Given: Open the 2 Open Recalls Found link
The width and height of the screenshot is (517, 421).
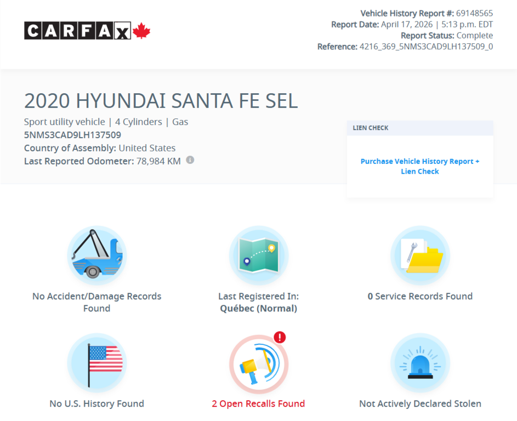Looking at the screenshot, I should pyautogui.click(x=258, y=403).
